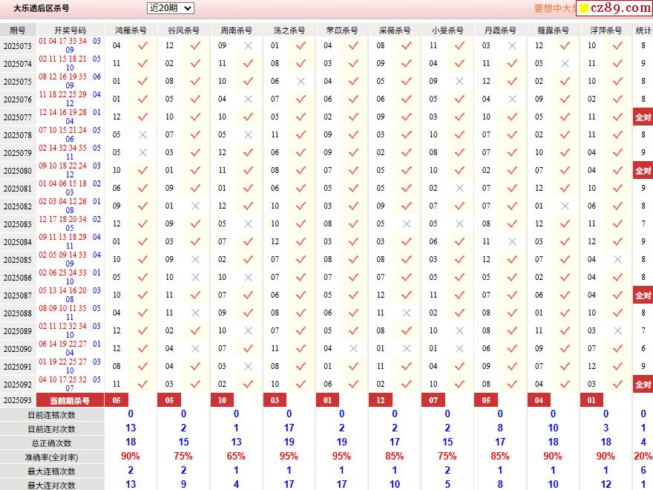Click the 全对 badge in row 2025080

click(643, 171)
